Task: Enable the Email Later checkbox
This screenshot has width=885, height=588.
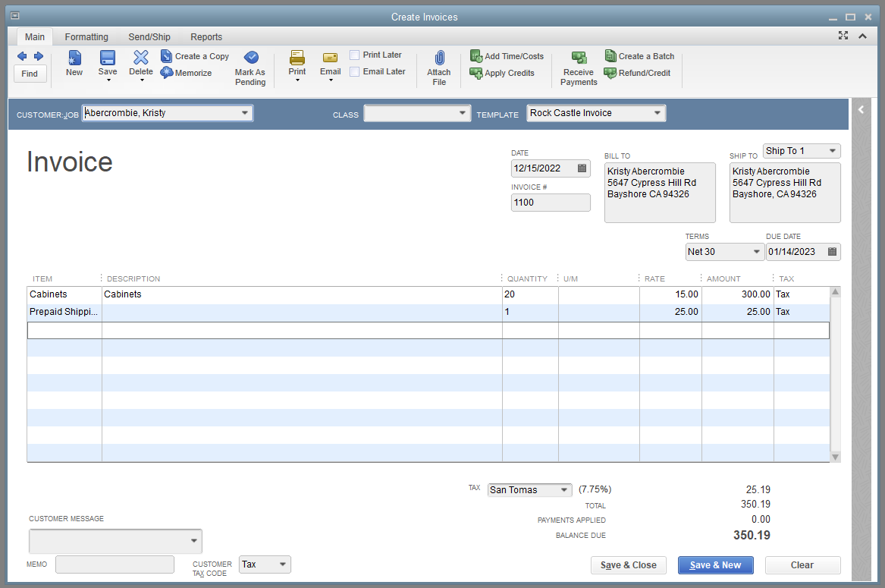Action: coord(354,71)
